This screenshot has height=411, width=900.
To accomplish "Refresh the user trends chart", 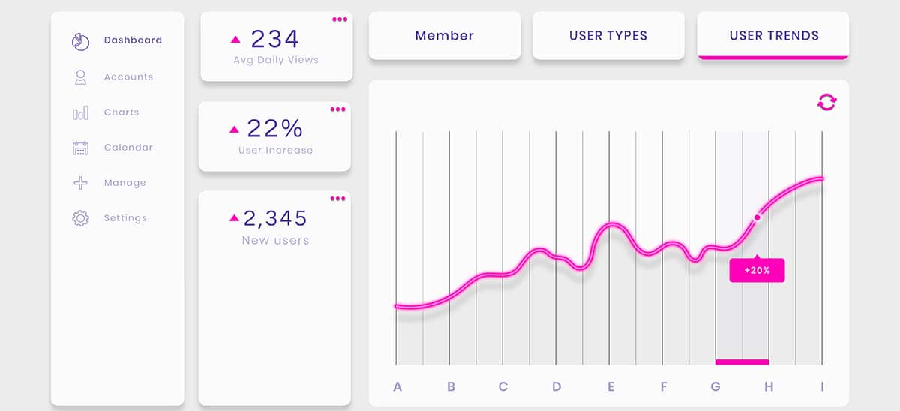I will coord(826,102).
